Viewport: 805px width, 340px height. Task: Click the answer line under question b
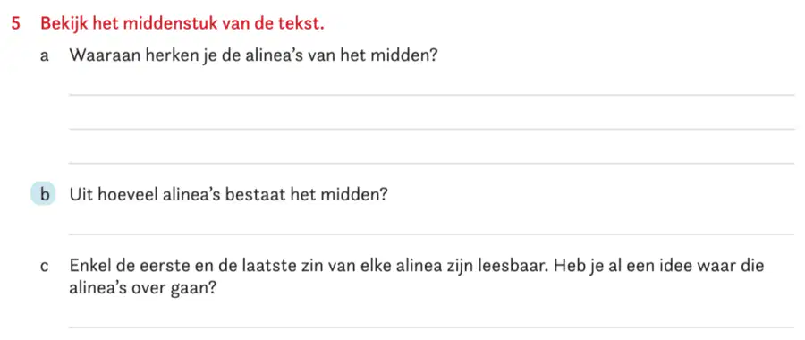click(x=431, y=234)
